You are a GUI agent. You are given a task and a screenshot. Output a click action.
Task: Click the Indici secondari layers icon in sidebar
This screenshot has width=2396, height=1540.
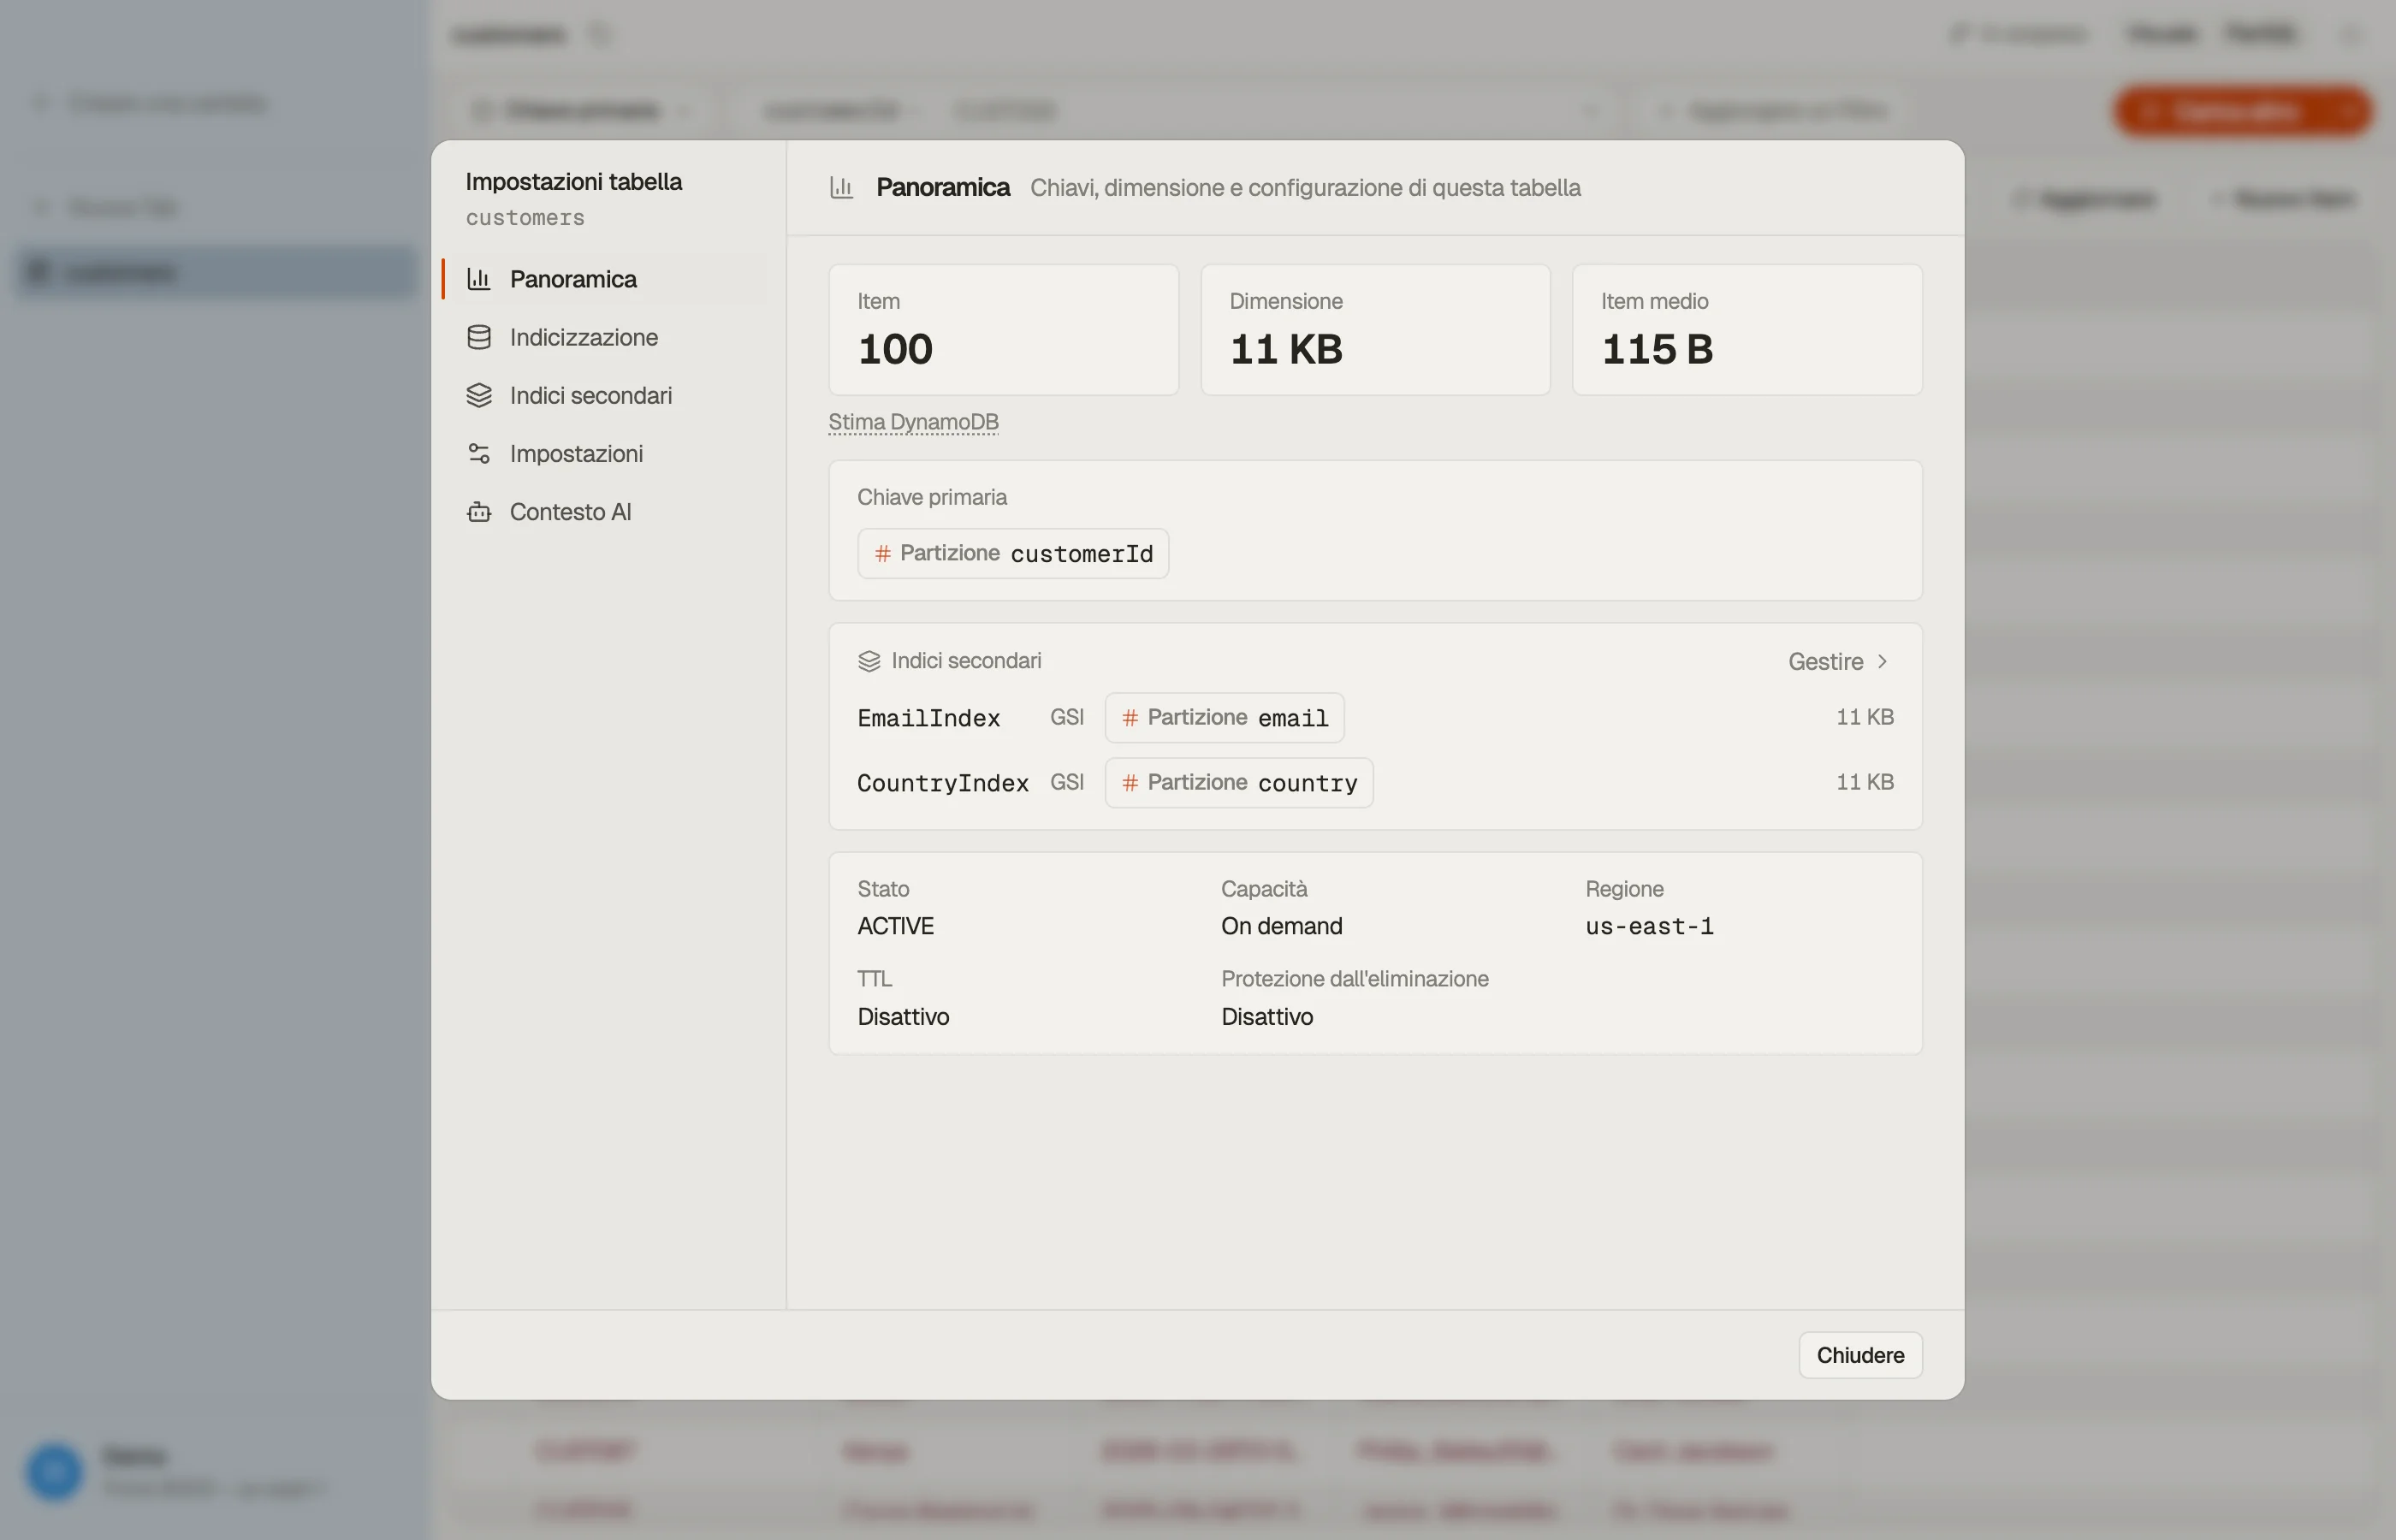tap(479, 395)
